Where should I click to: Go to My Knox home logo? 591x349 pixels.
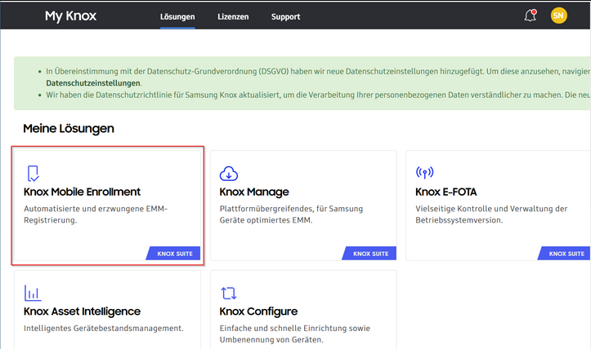[71, 15]
